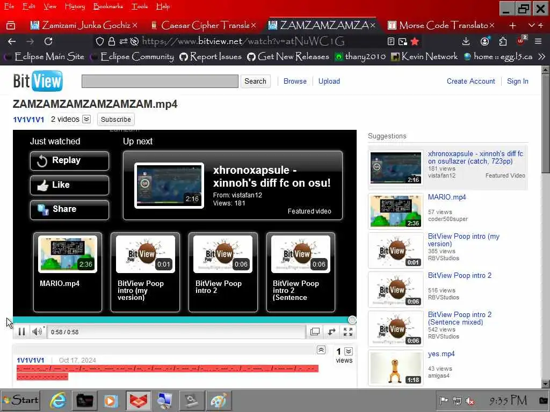Go back with the browser back arrow
Viewport: 550px width, 412px height.
coord(12,42)
